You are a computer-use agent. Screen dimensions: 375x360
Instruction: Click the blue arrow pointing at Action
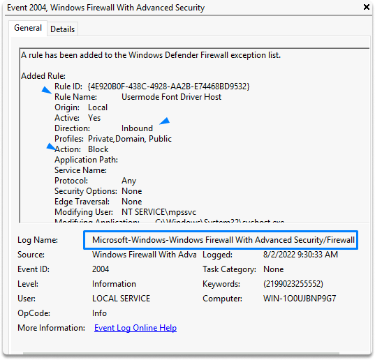51,147
